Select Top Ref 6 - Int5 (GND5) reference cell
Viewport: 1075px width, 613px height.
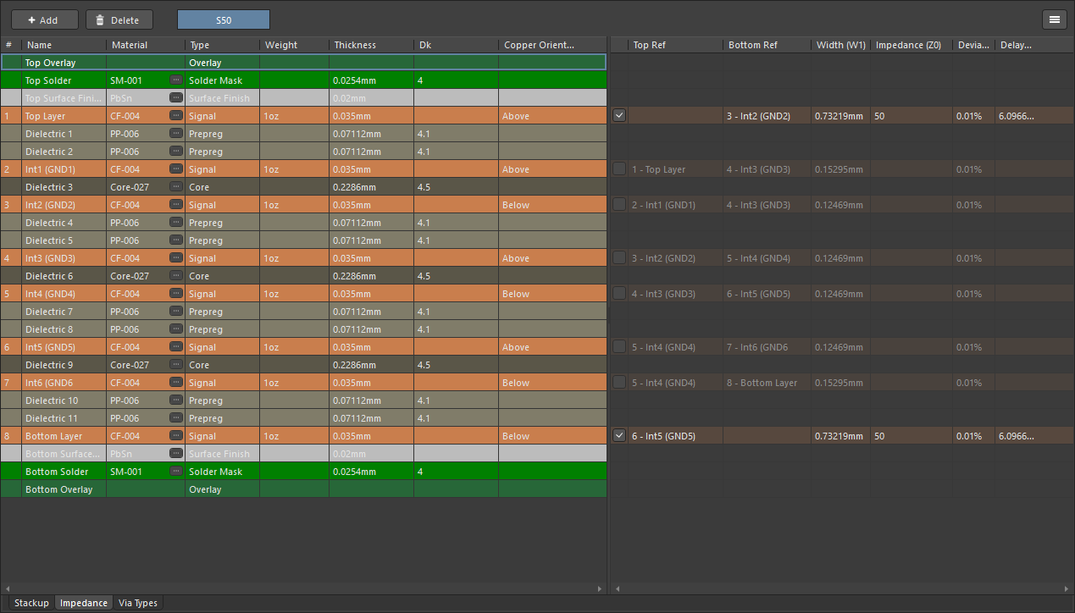675,436
